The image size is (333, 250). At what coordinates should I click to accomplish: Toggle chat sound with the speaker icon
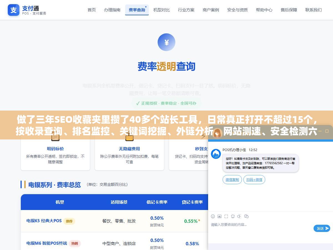coord(239,216)
